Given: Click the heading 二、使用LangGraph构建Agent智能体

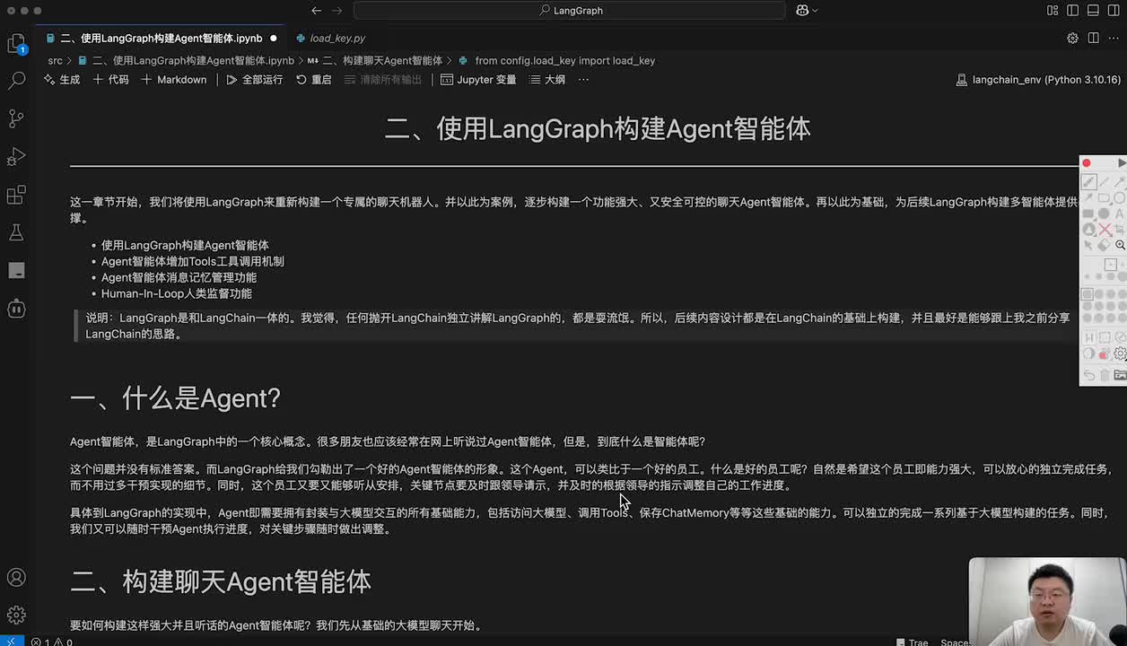Looking at the screenshot, I should click(x=598, y=129).
